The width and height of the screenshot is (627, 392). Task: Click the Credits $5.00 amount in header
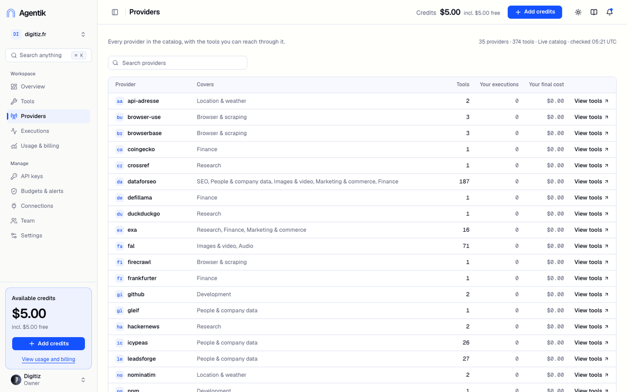tap(450, 12)
